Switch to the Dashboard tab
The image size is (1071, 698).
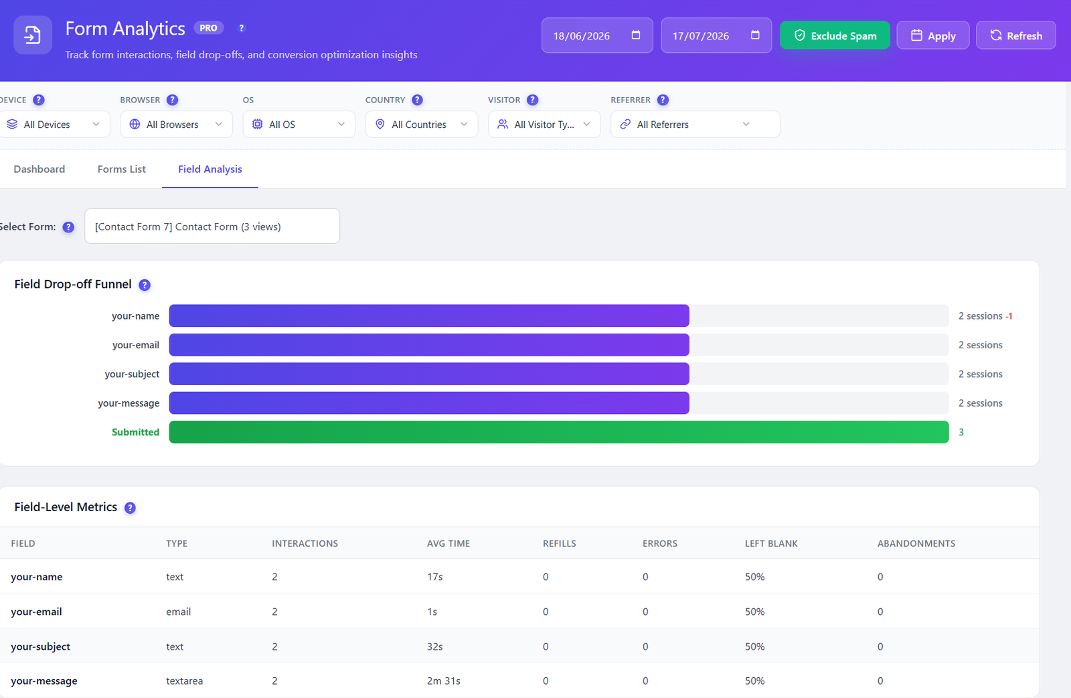tap(39, 169)
